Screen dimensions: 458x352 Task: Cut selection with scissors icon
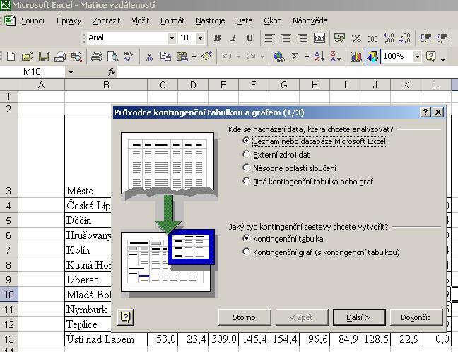click(x=149, y=57)
